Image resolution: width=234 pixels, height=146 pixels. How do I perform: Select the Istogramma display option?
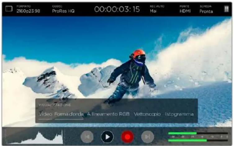pos(179,114)
